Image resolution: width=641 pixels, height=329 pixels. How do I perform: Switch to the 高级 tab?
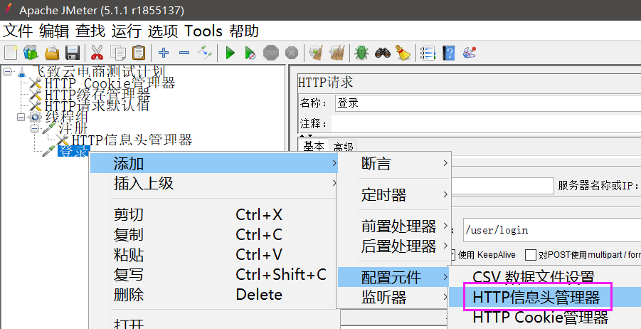coord(343,147)
